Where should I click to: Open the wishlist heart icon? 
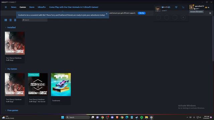[x=176, y=7]
